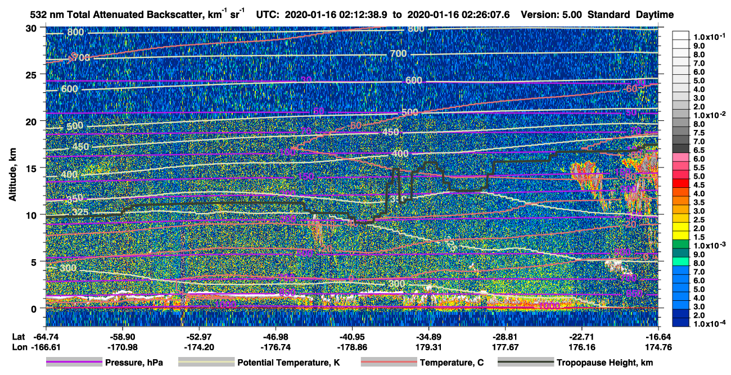Click the 25 km altitude tick label

click(31, 74)
